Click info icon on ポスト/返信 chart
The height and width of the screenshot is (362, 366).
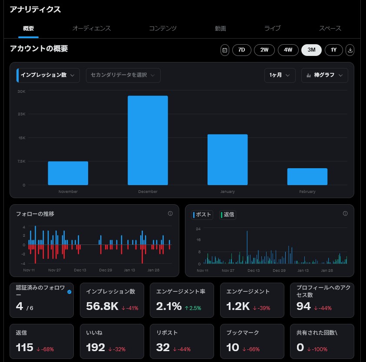345,213
